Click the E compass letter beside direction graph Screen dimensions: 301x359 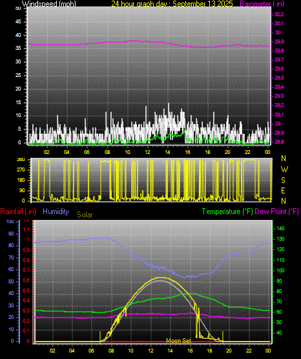click(283, 190)
